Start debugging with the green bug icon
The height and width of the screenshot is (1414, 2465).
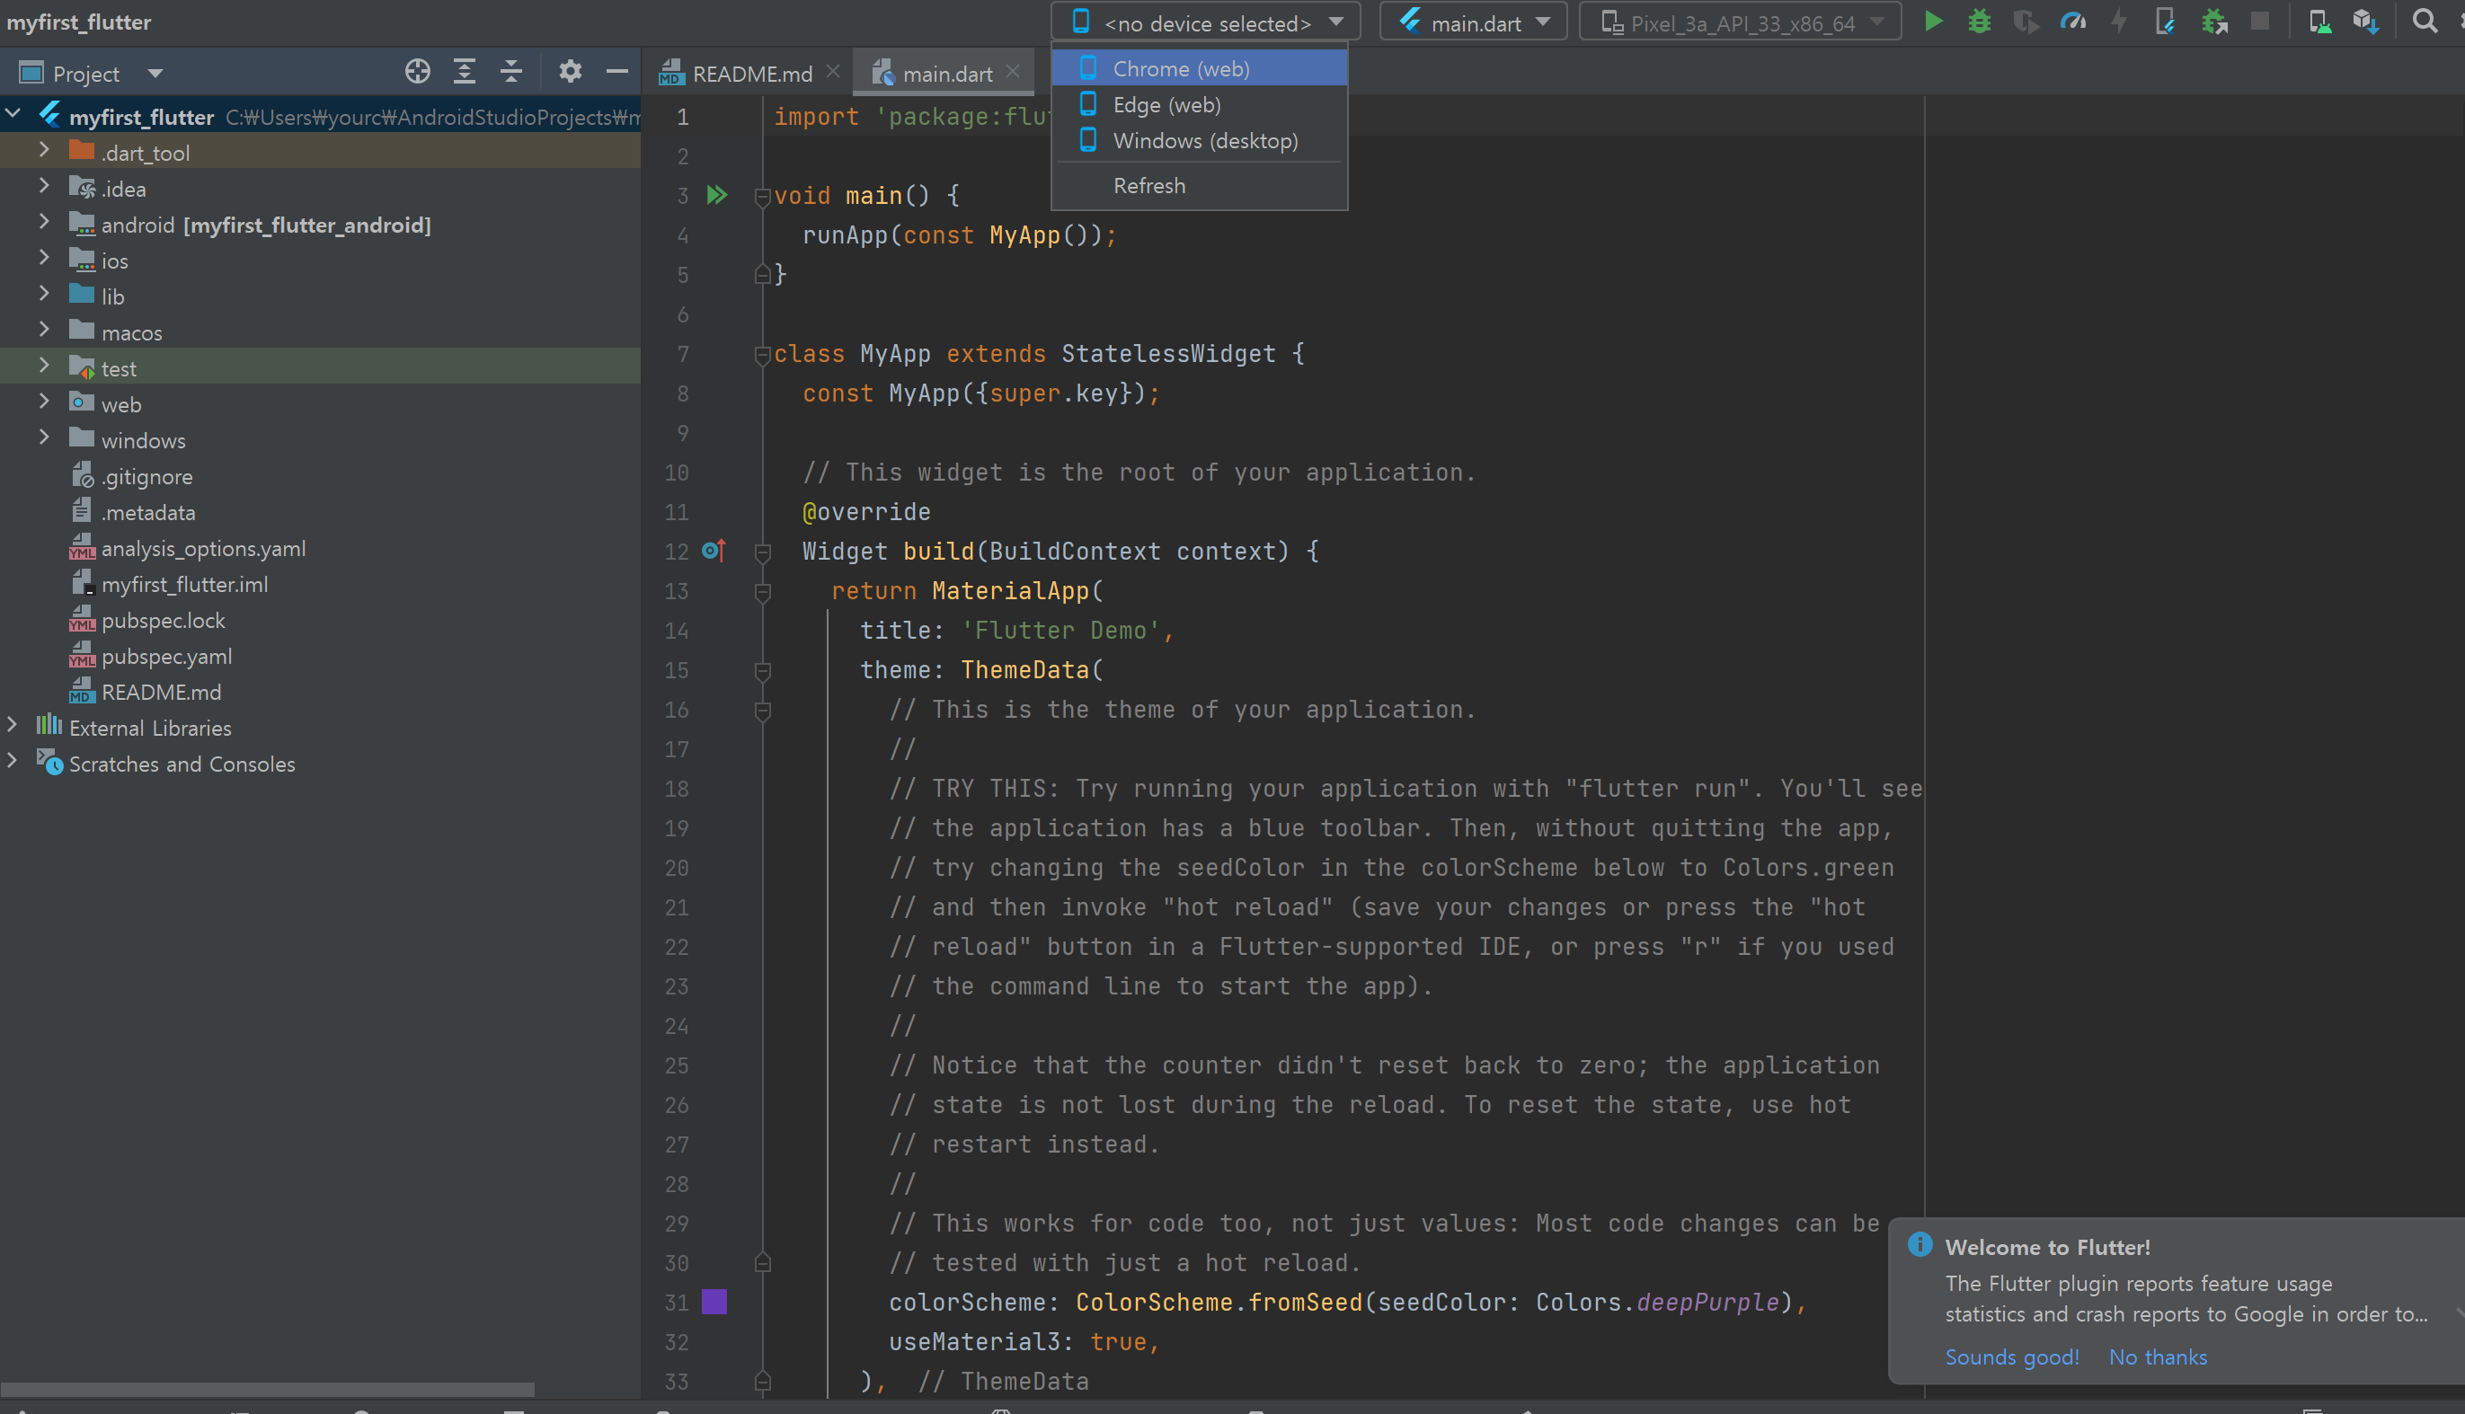(x=1979, y=22)
